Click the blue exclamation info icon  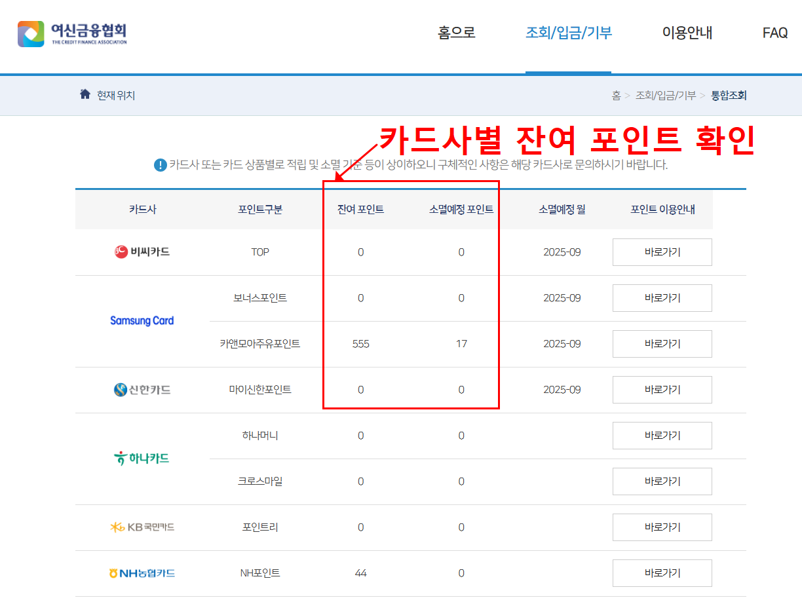(160, 165)
